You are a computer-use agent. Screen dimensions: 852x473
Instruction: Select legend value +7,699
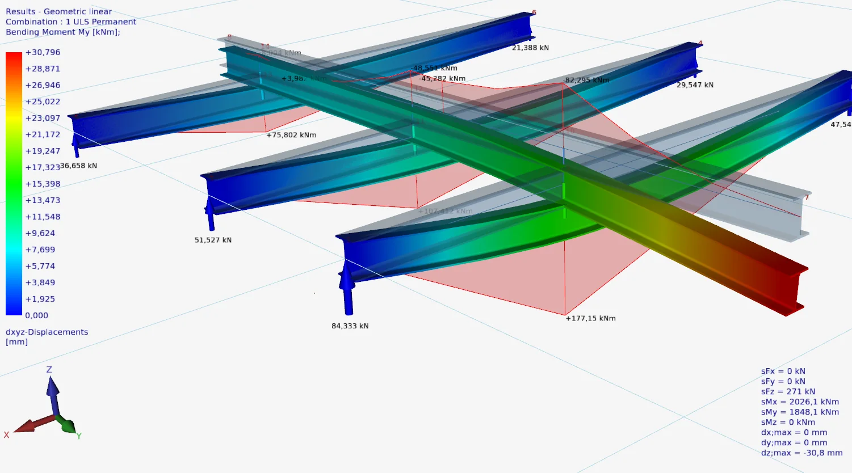point(40,250)
